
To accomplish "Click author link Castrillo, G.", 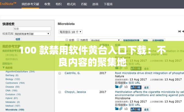I will click(72, 73).
